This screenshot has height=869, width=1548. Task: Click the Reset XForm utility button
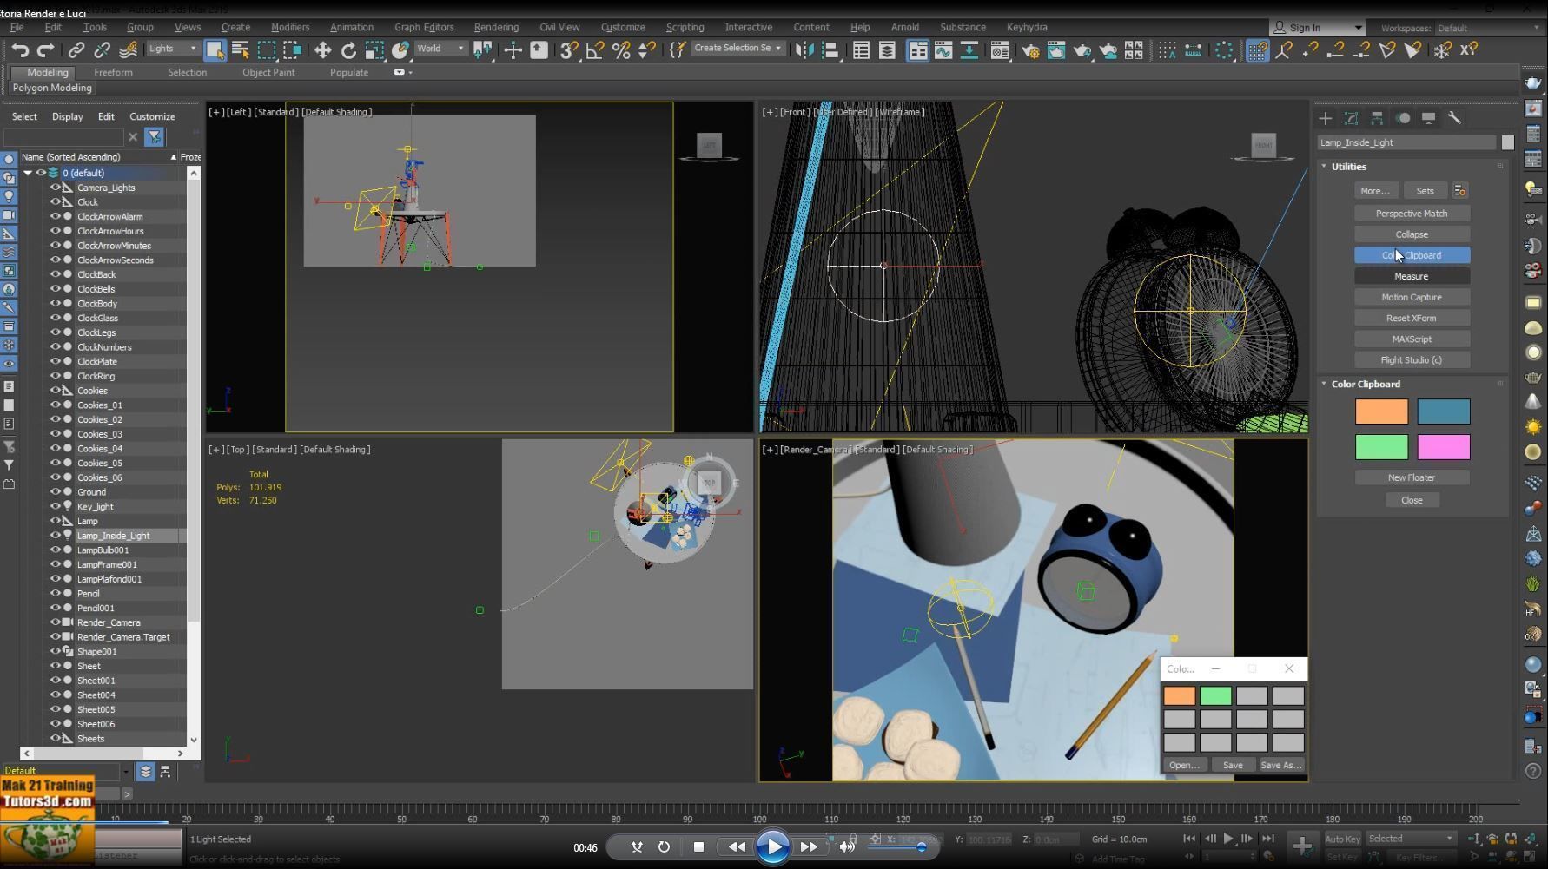(x=1412, y=319)
